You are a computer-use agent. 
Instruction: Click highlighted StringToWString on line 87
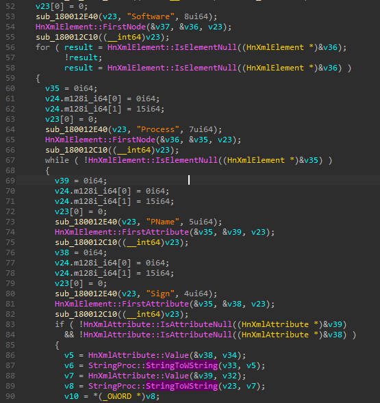[182, 365]
